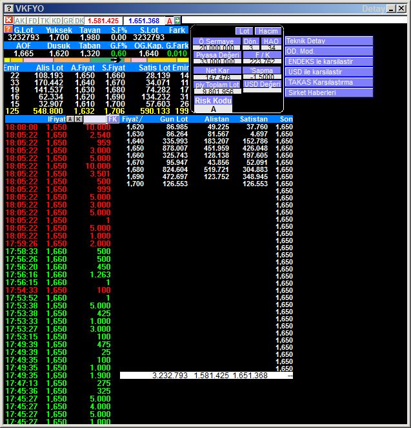Select the AK toolbar icon
The image size is (411, 428).
(x=20, y=21)
